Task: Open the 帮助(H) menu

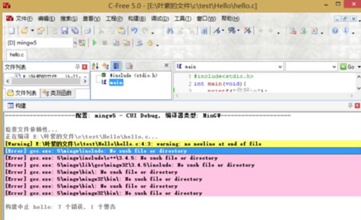Action: tap(230, 19)
